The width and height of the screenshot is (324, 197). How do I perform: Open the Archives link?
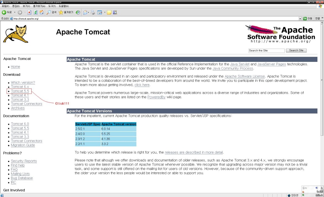pos(18,108)
